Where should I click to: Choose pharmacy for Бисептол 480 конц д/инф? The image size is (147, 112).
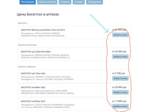click(x=121, y=35)
